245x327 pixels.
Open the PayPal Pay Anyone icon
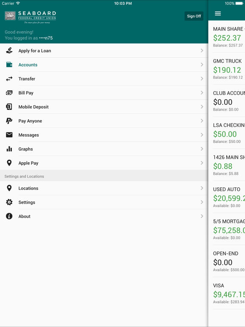[x=9, y=121]
